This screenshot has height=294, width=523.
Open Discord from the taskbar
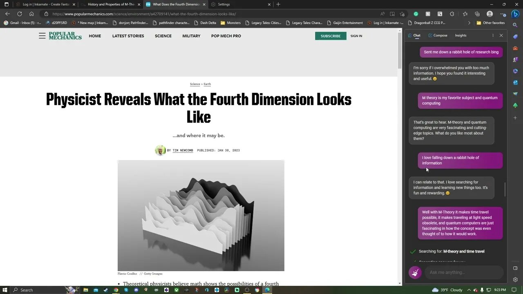coord(136,290)
